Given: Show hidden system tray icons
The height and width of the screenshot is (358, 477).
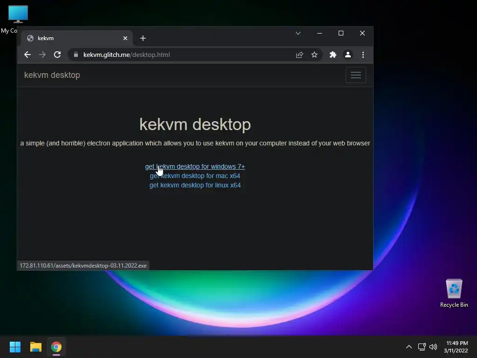Looking at the screenshot, I should tap(409, 347).
